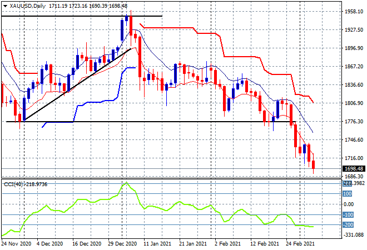Click the 1867.20 price scale label
This screenshot has height=250, width=367.
point(354,67)
